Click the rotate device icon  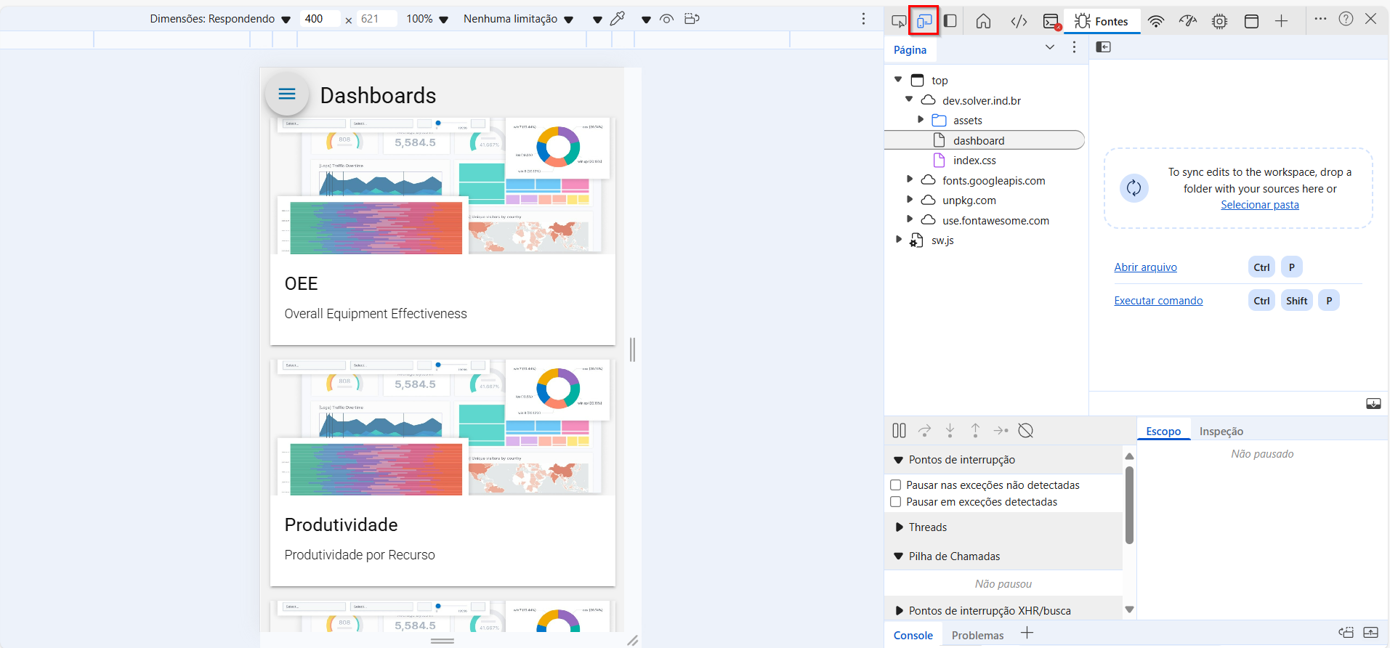coord(692,19)
